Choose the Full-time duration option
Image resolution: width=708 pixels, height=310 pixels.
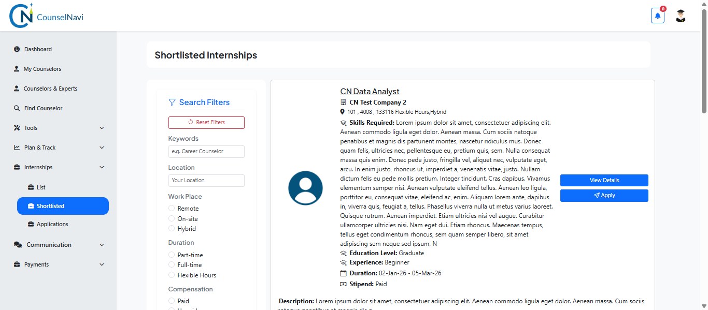172,264
